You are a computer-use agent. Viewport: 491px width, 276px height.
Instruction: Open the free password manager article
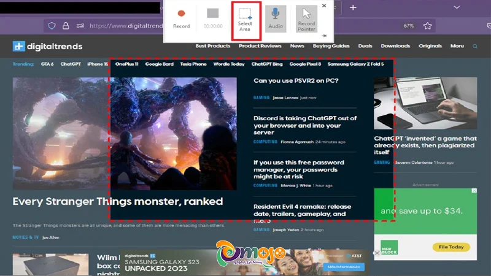(x=299, y=169)
